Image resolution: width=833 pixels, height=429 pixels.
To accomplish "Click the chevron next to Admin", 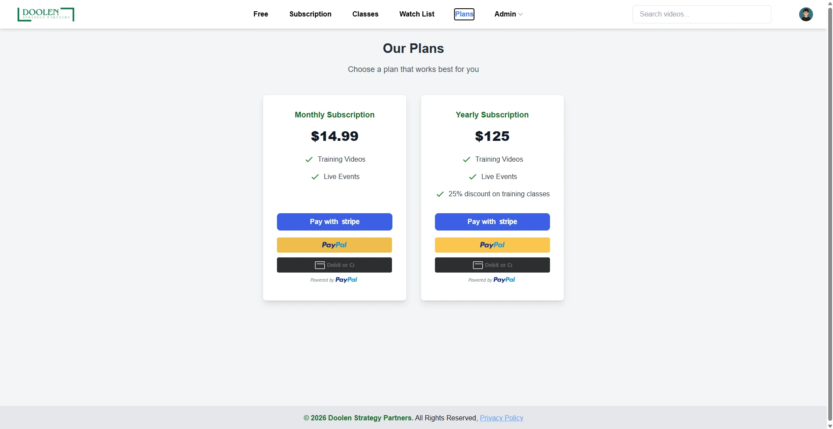I will (x=520, y=14).
